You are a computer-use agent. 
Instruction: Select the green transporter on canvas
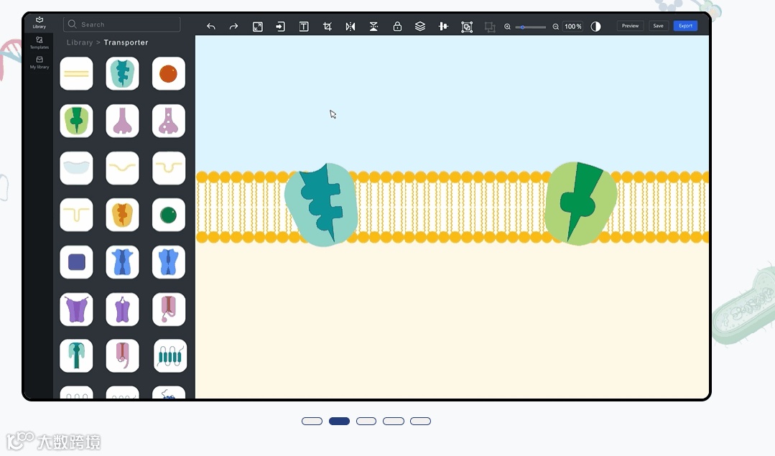pyautogui.click(x=581, y=203)
